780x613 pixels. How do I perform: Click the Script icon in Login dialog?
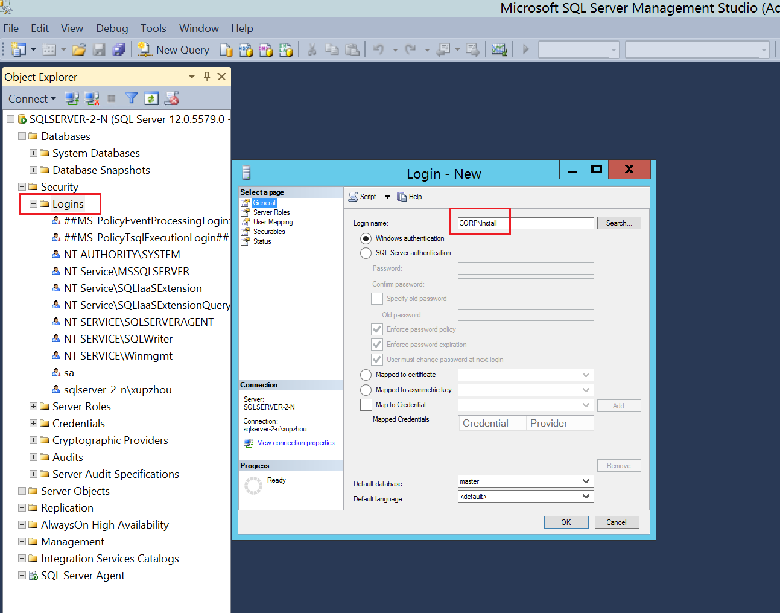click(354, 197)
